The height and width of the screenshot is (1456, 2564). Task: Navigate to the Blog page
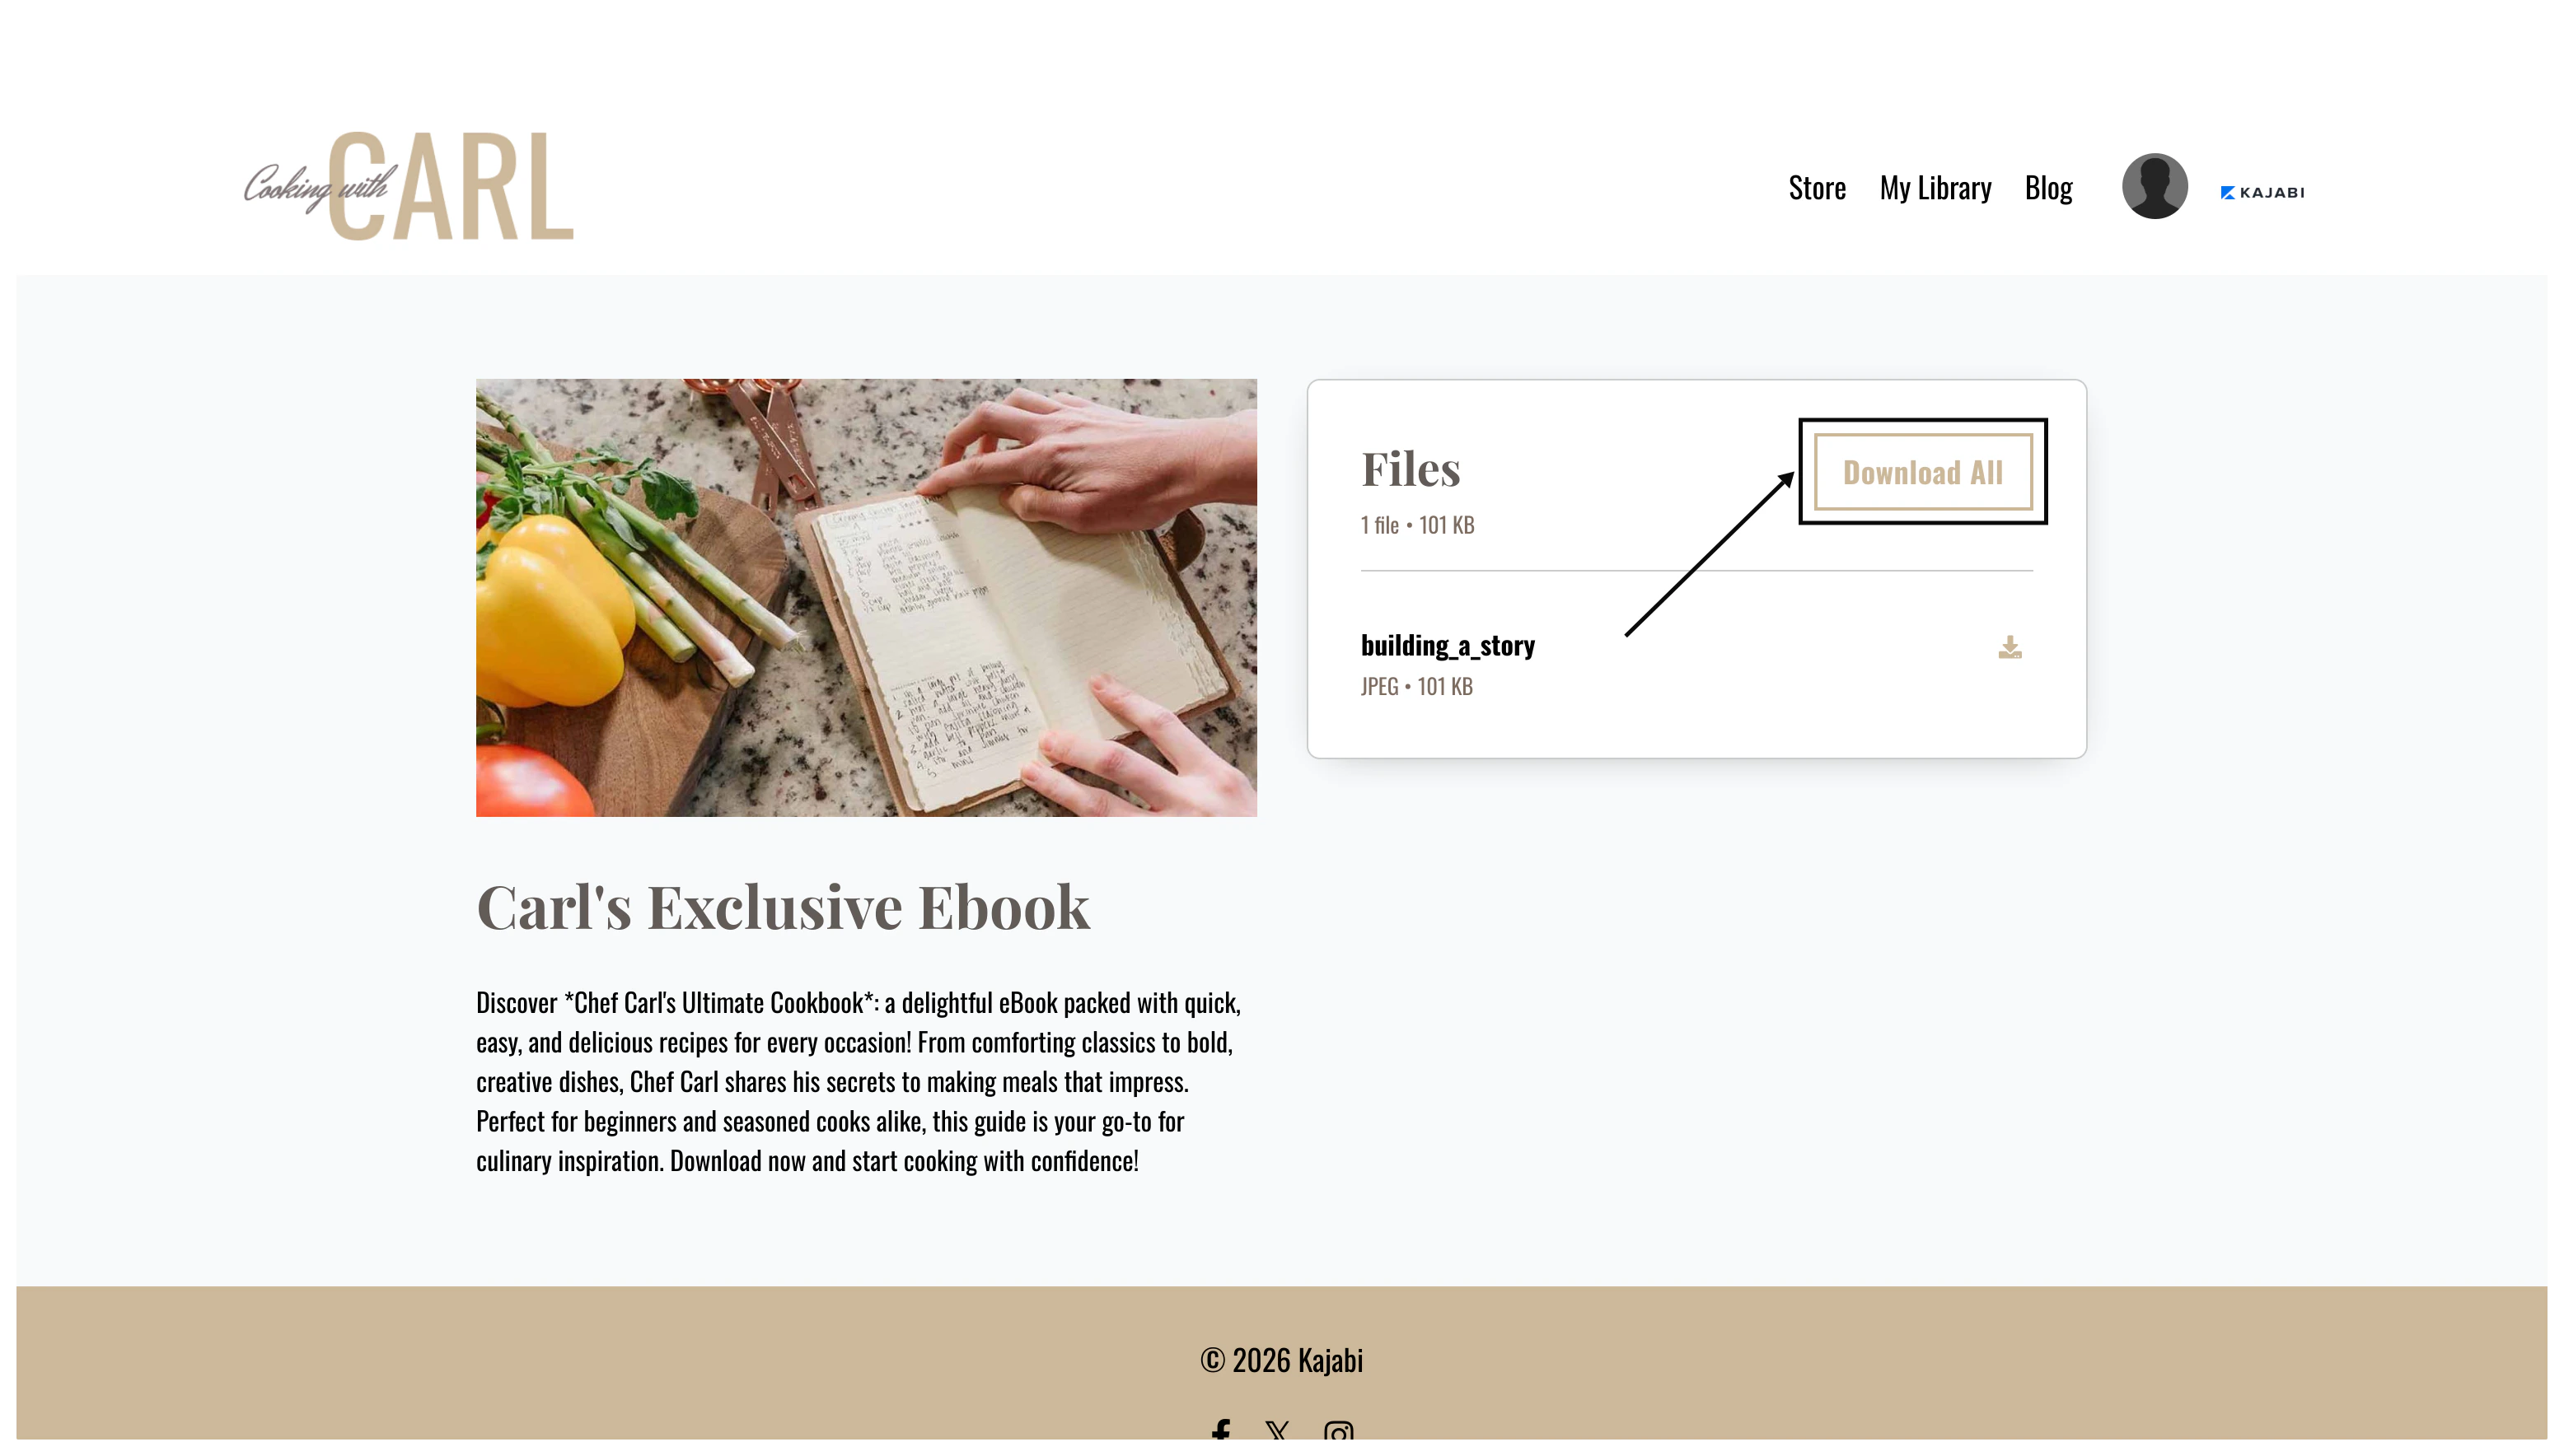click(2047, 188)
